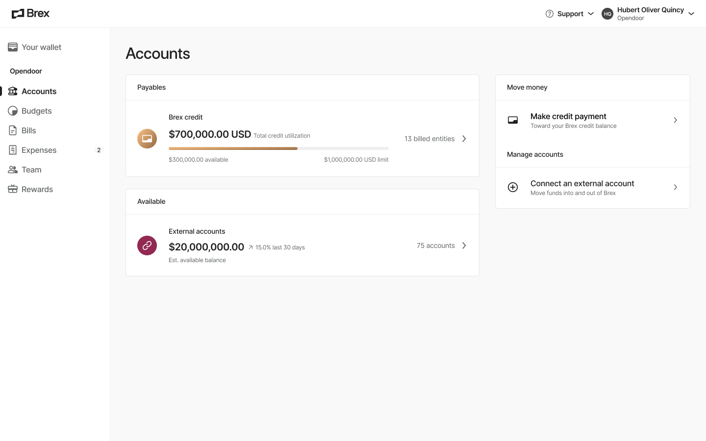Click the maroon External accounts link icon

pyautogui.click(x=147, y=245)
